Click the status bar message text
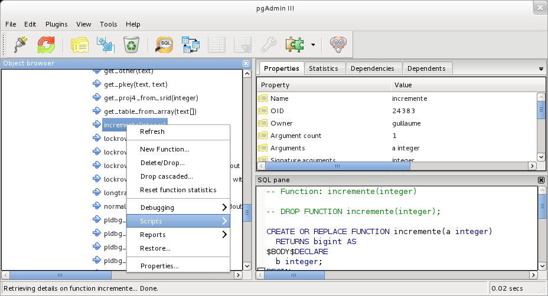Image resolution: width=548 pixels, height=296 pixels. point(81,288)
